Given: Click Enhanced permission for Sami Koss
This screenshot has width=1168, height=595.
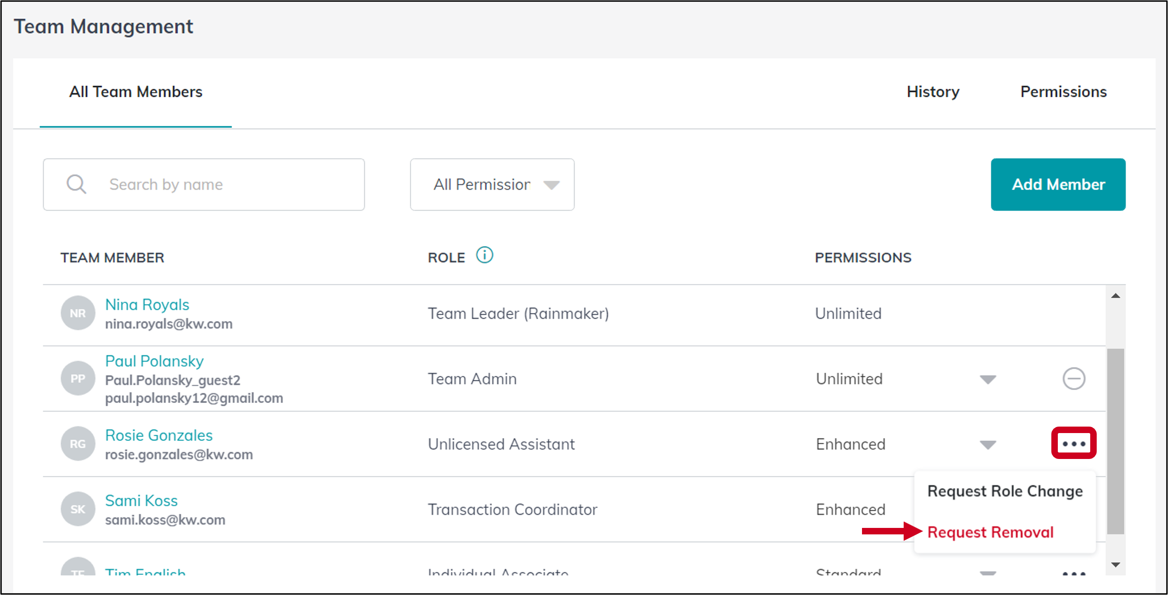Looking at the screenshot, I should pos(850,509).
